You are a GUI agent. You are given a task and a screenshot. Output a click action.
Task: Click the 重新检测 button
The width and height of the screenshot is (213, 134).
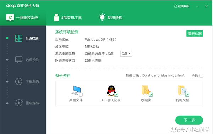[x=195, y=34]
